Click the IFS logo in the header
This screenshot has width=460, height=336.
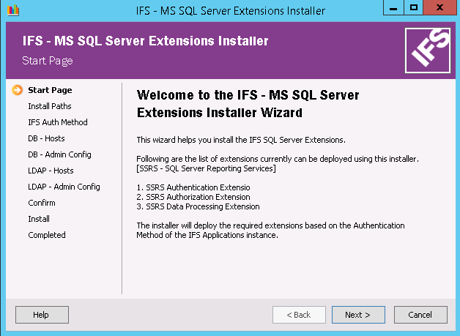pos(429,51)
